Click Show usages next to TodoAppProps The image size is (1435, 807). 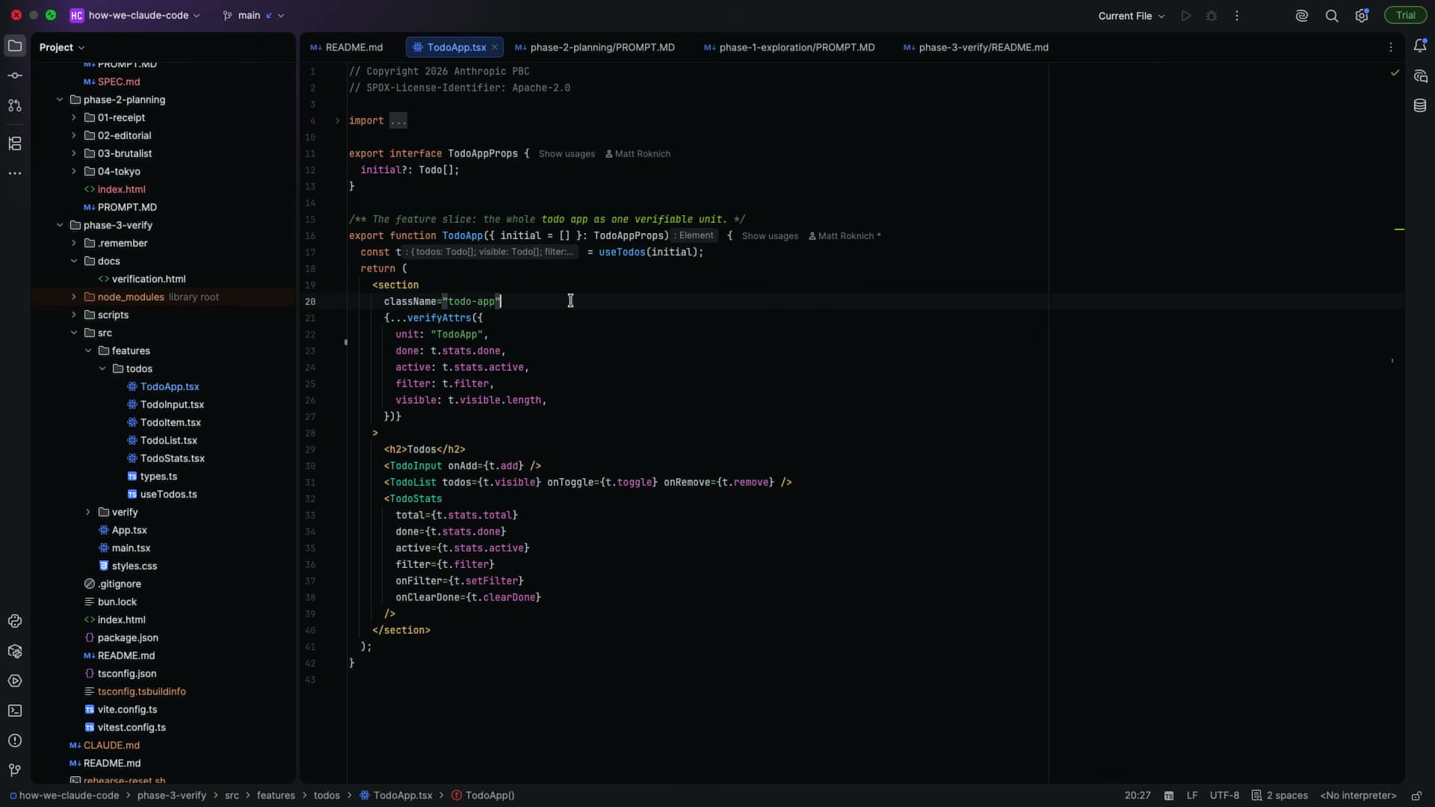(567, 154)
